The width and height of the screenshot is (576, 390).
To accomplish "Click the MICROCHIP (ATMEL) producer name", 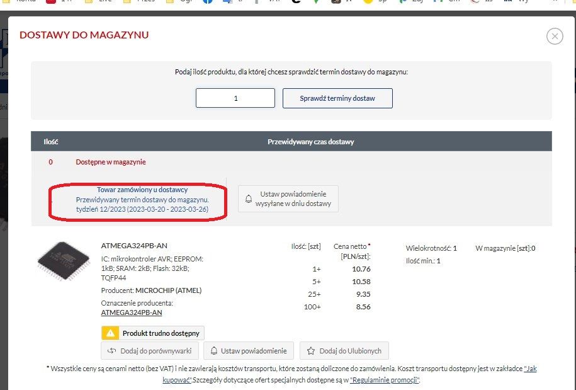I will click(168, 290).
